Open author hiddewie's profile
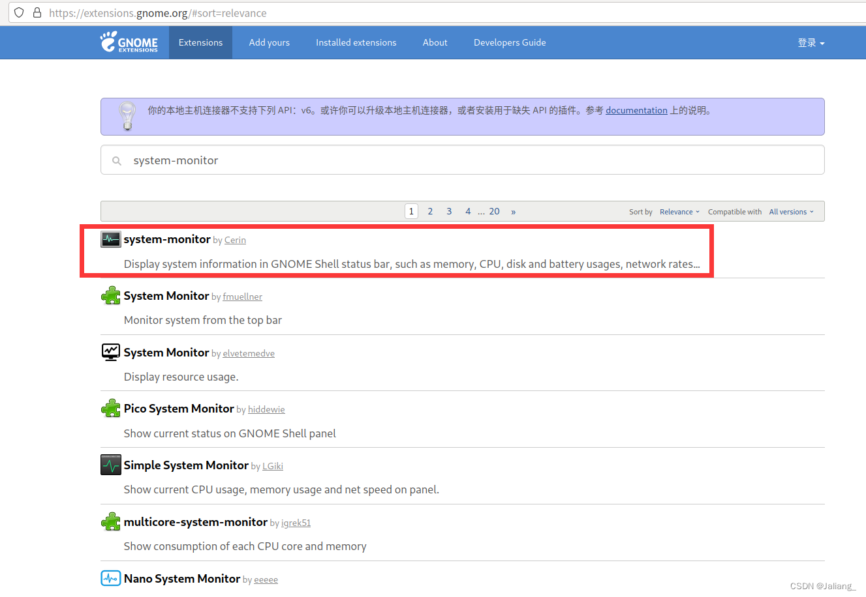 coord(266,409)
